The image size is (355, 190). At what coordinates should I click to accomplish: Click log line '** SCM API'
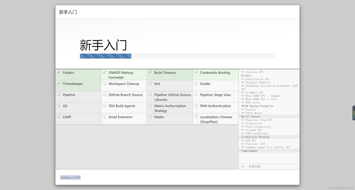[x=248, y=141]
